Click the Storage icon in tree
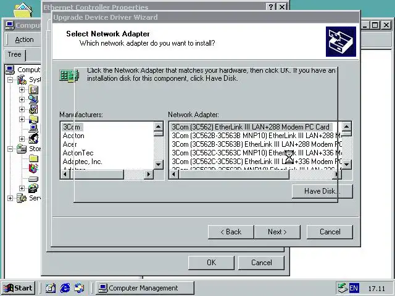 [x=22, y=149]
